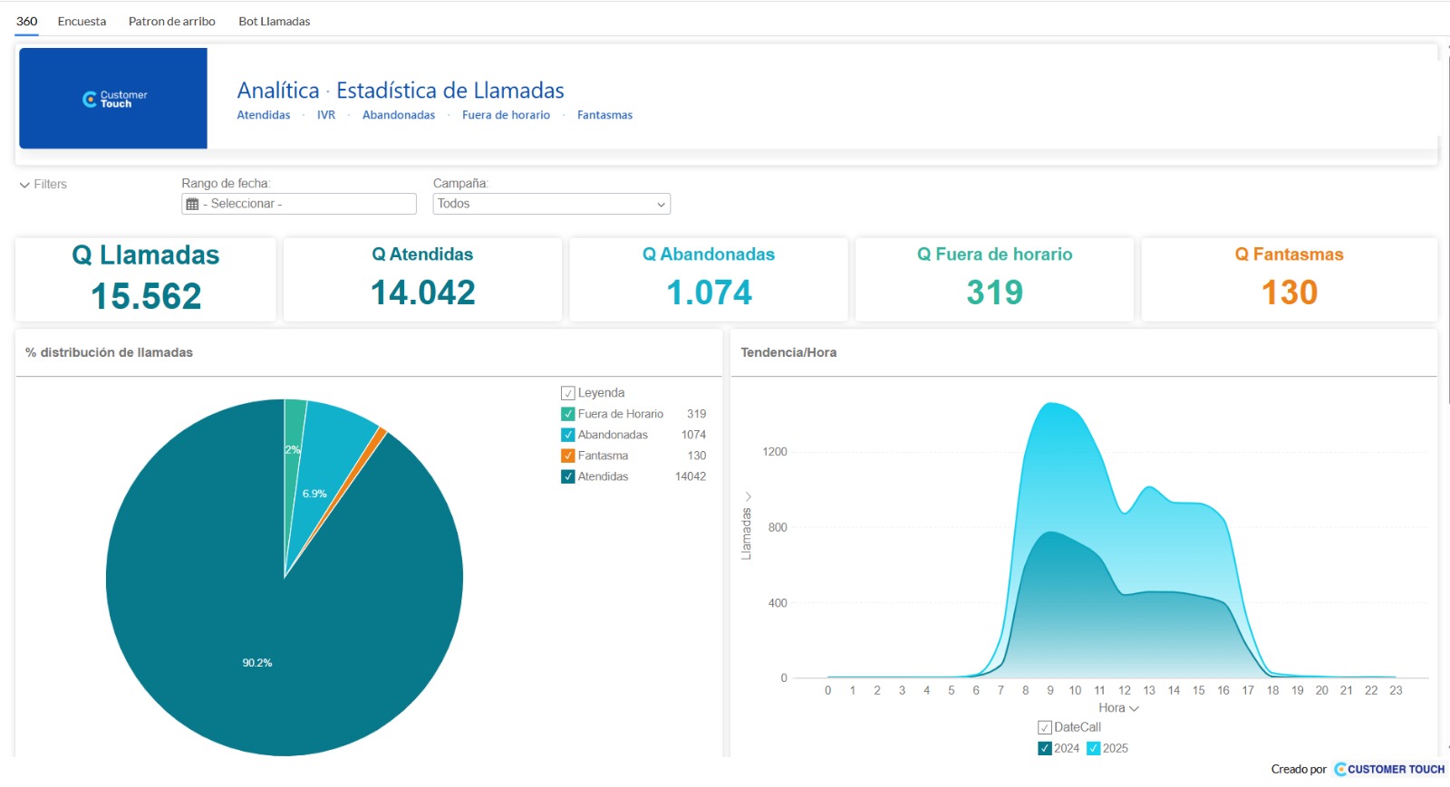Viewport: 1450px width, 787px height.
Task: Toggle Fantasma orange legend checkbox
Action: tap(568, 456)
